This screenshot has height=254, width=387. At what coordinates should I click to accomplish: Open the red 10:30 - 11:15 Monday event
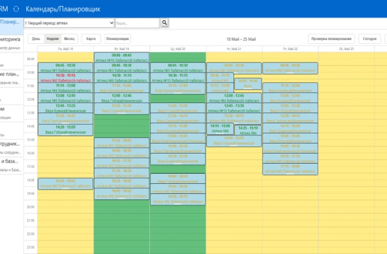pos(65,78)
